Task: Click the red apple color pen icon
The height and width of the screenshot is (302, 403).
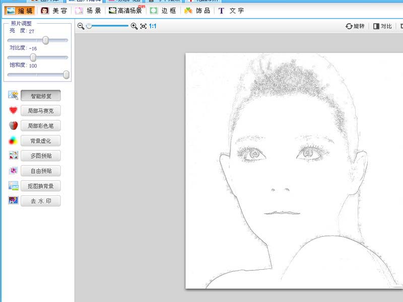Action: (14, 125)
